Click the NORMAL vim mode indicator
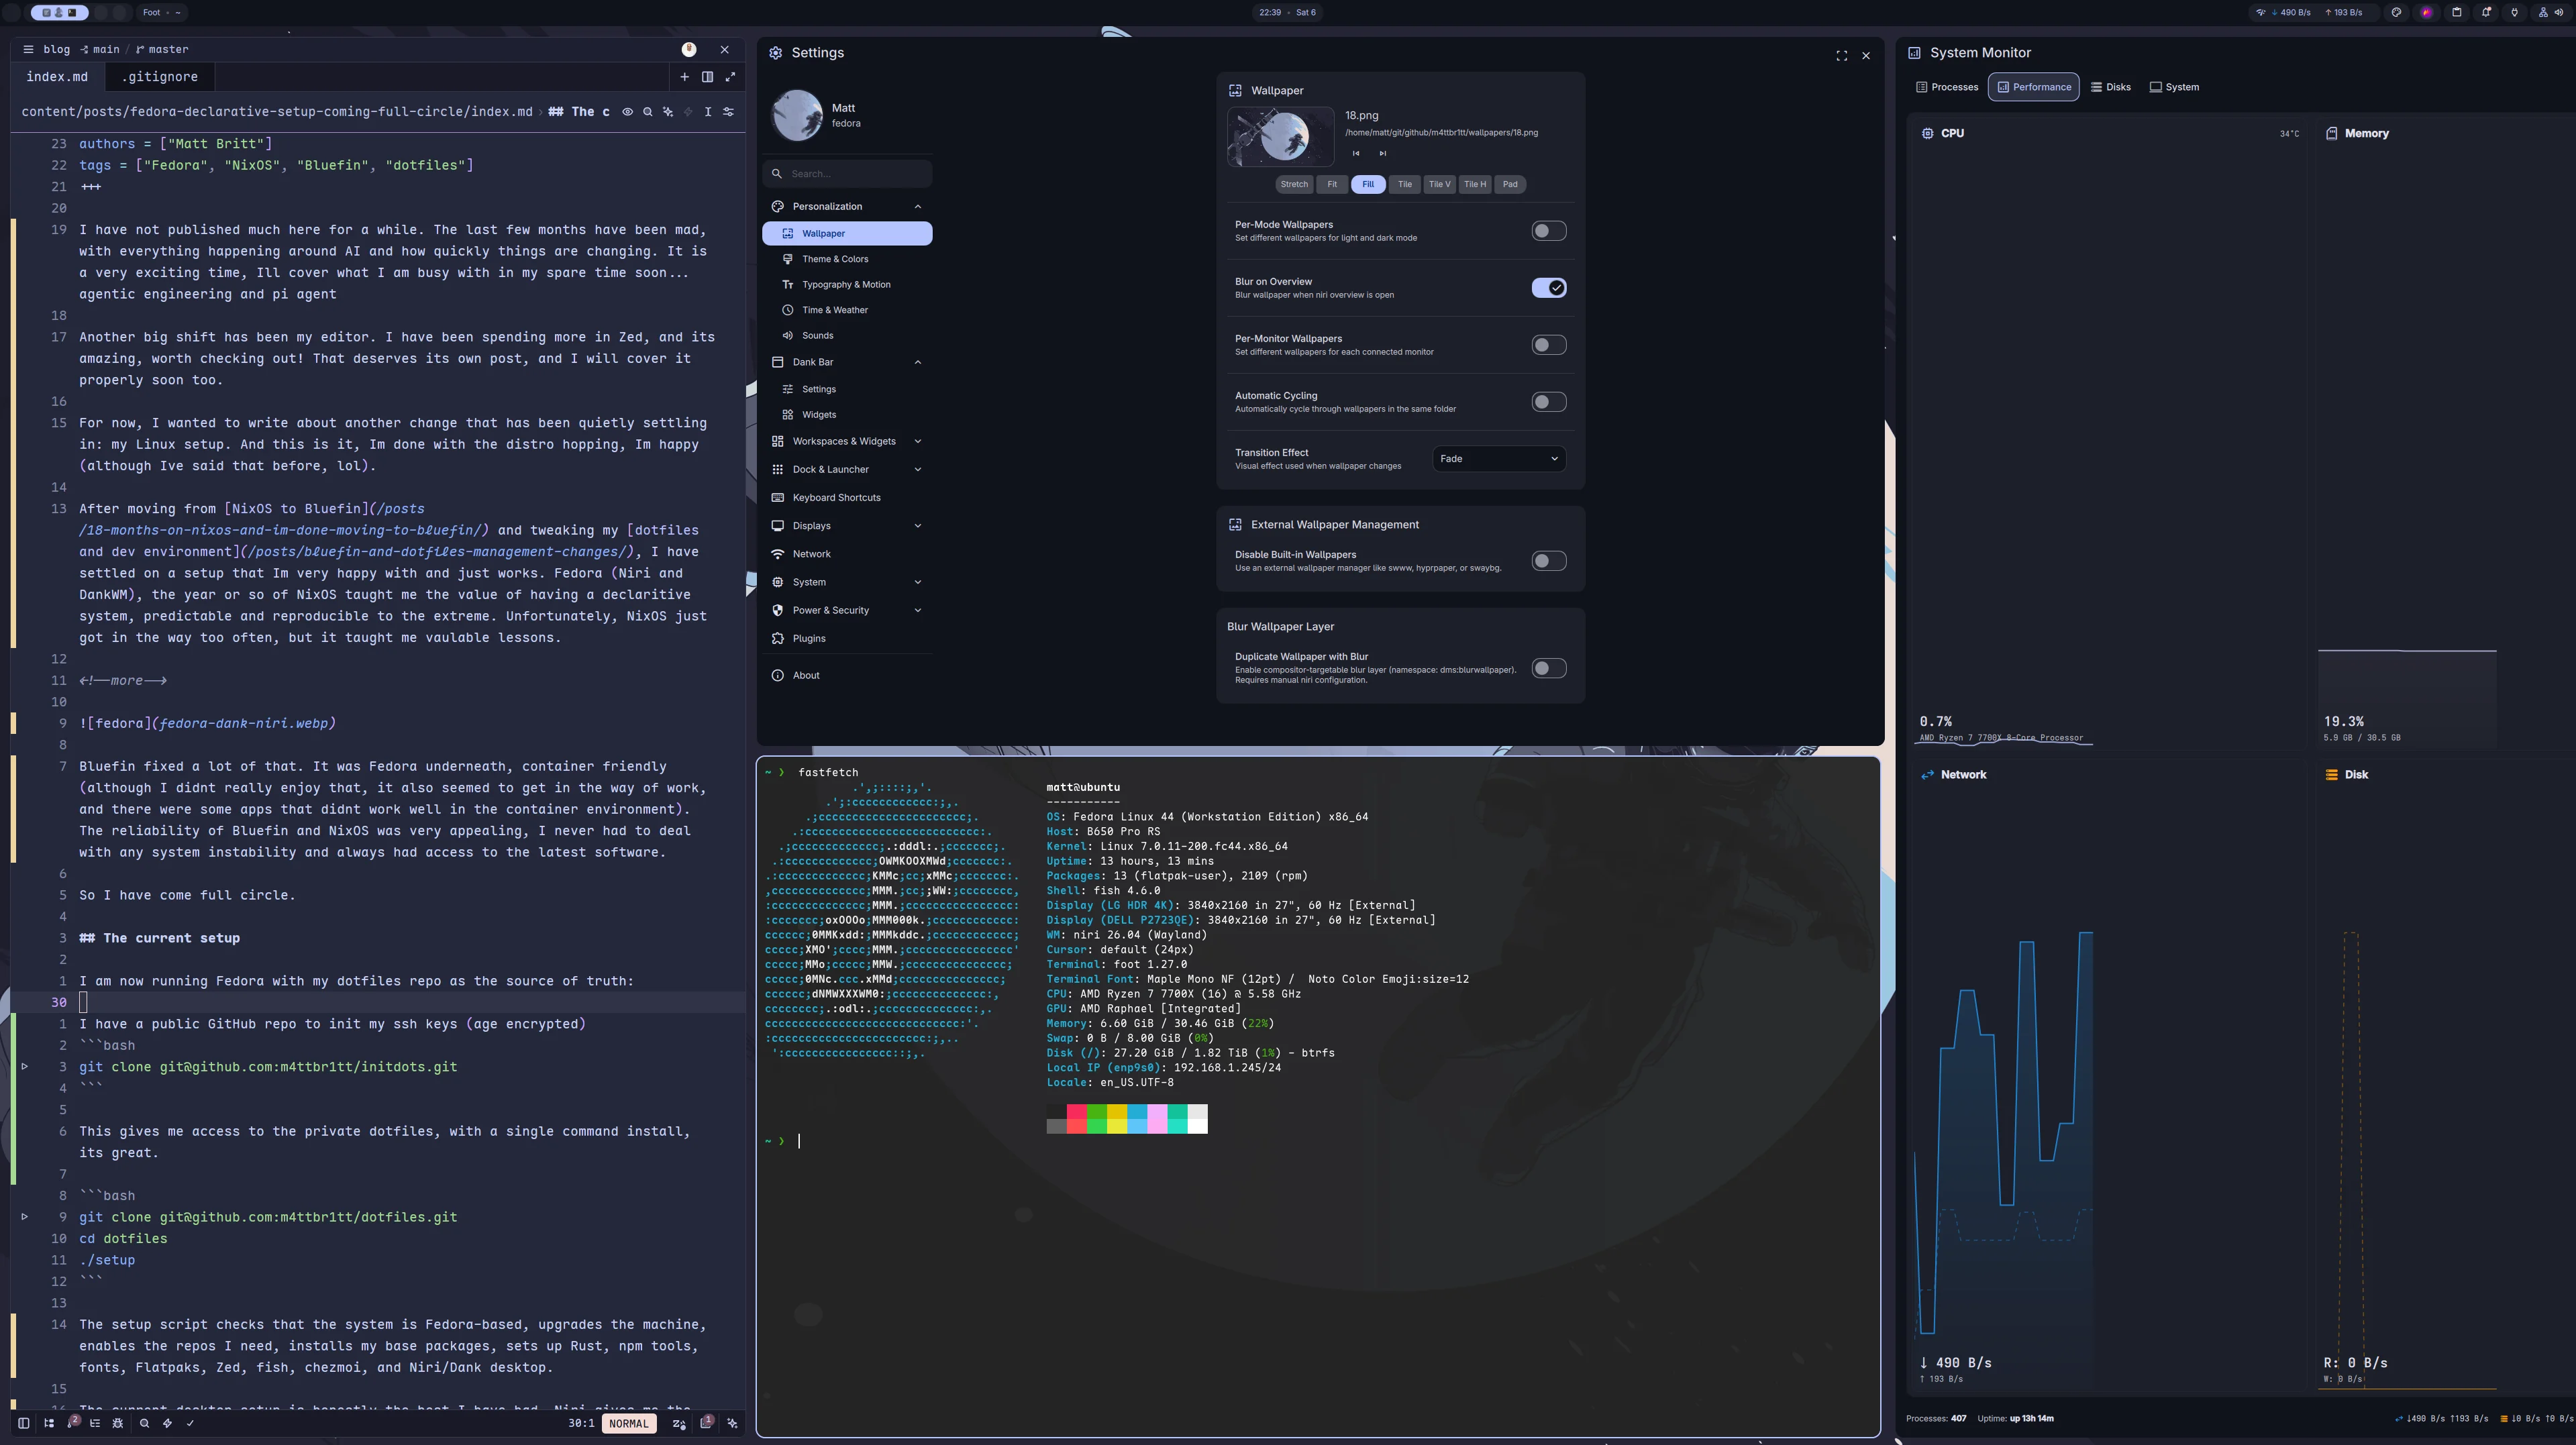This screenshot has width=2576, height=1445. 629,1423
